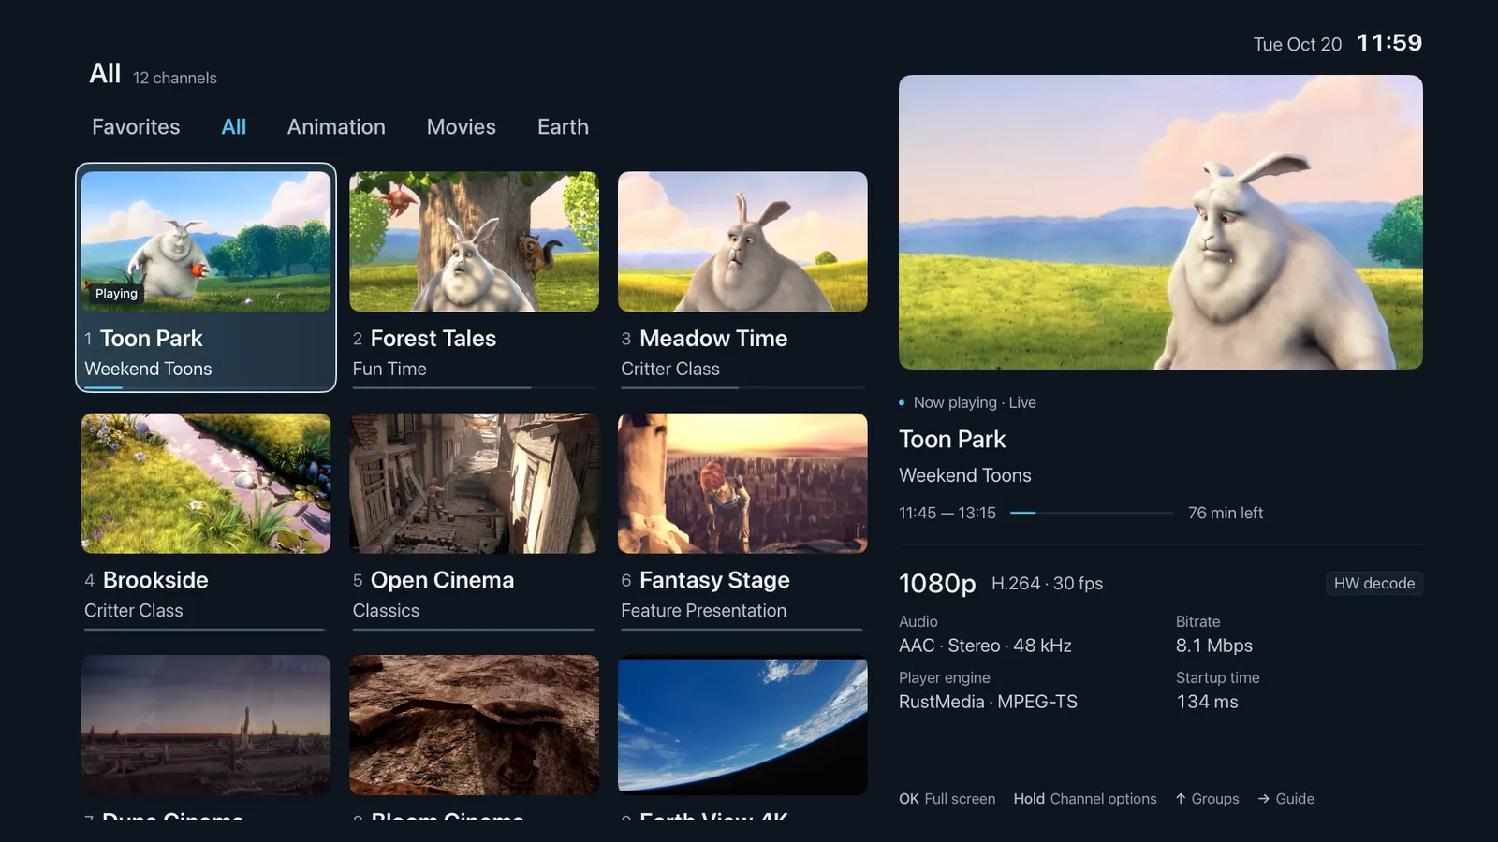
Task: Open the Brookside channel thumbnail
Action: tap(206, 484)
